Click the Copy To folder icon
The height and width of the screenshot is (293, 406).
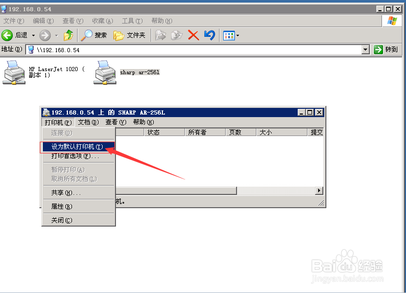pos(177,35)
